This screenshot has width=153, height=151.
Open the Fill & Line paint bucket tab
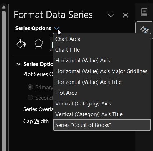[21, 44]
